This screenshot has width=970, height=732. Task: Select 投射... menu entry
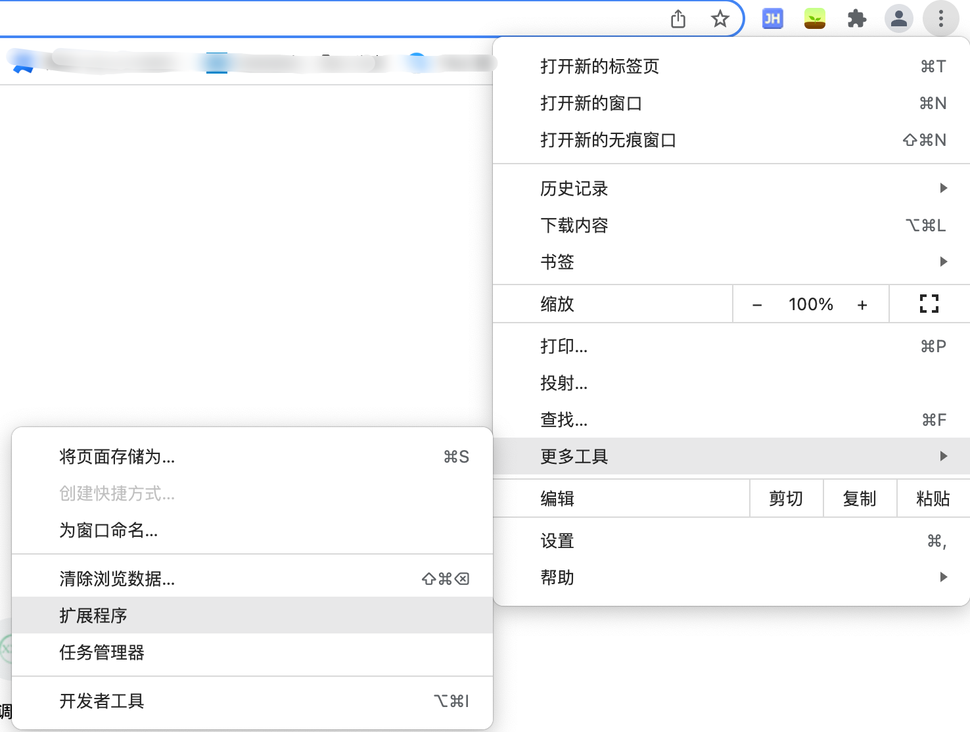731,383
